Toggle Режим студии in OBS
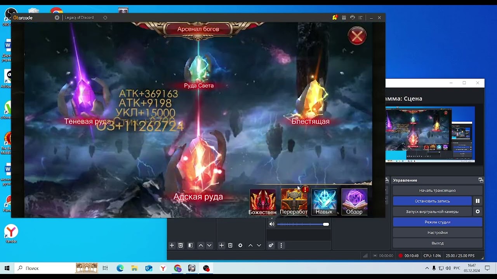The image size is (497, 279). (x=438, y=222)
